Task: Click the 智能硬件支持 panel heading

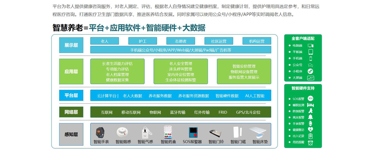Action: tap(303, 88)
